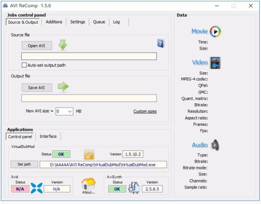The image size is (261, 204).
Task: Click the Set path button
Action: (24, 164)
